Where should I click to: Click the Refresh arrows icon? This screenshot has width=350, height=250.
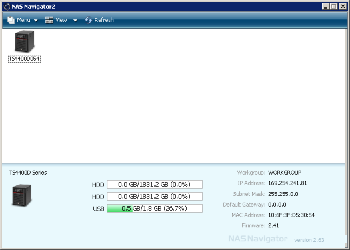pos(89,20)
